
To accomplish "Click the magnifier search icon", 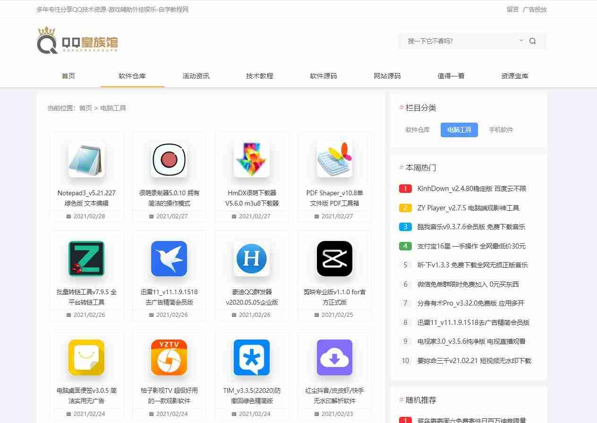I will click(532, 41).
